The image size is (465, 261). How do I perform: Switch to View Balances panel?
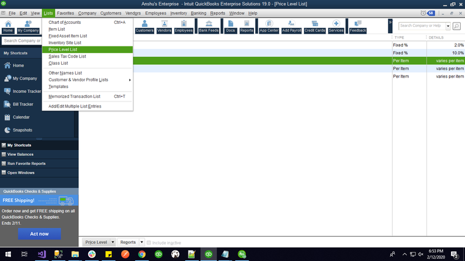point(39,155)
